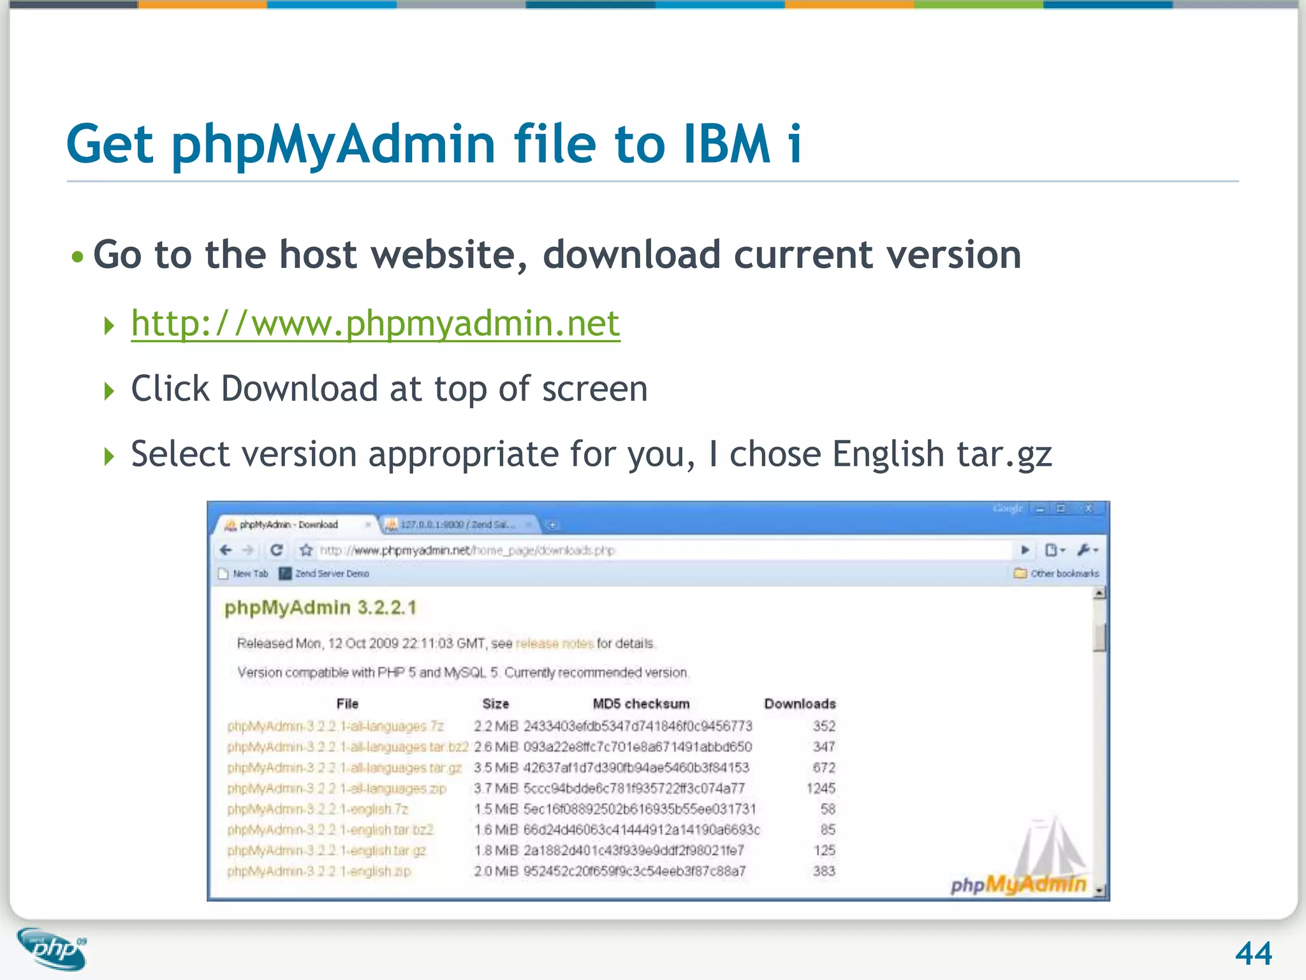The height and width of the screenshot is (980, 1306).
Task: Click the 3.5 MiB size cell
Action: pos(495,768)
